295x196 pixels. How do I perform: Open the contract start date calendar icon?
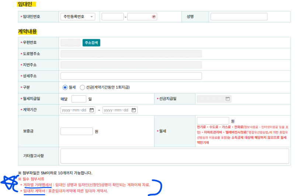coord(91,110)
